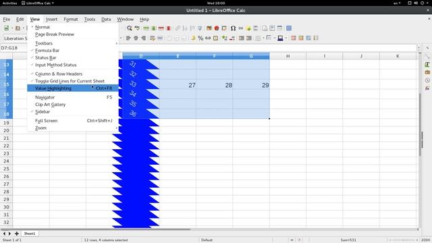Viewport: 432px width, 243px height.
Task: Format selection as percent
Action: pos(200,38)
